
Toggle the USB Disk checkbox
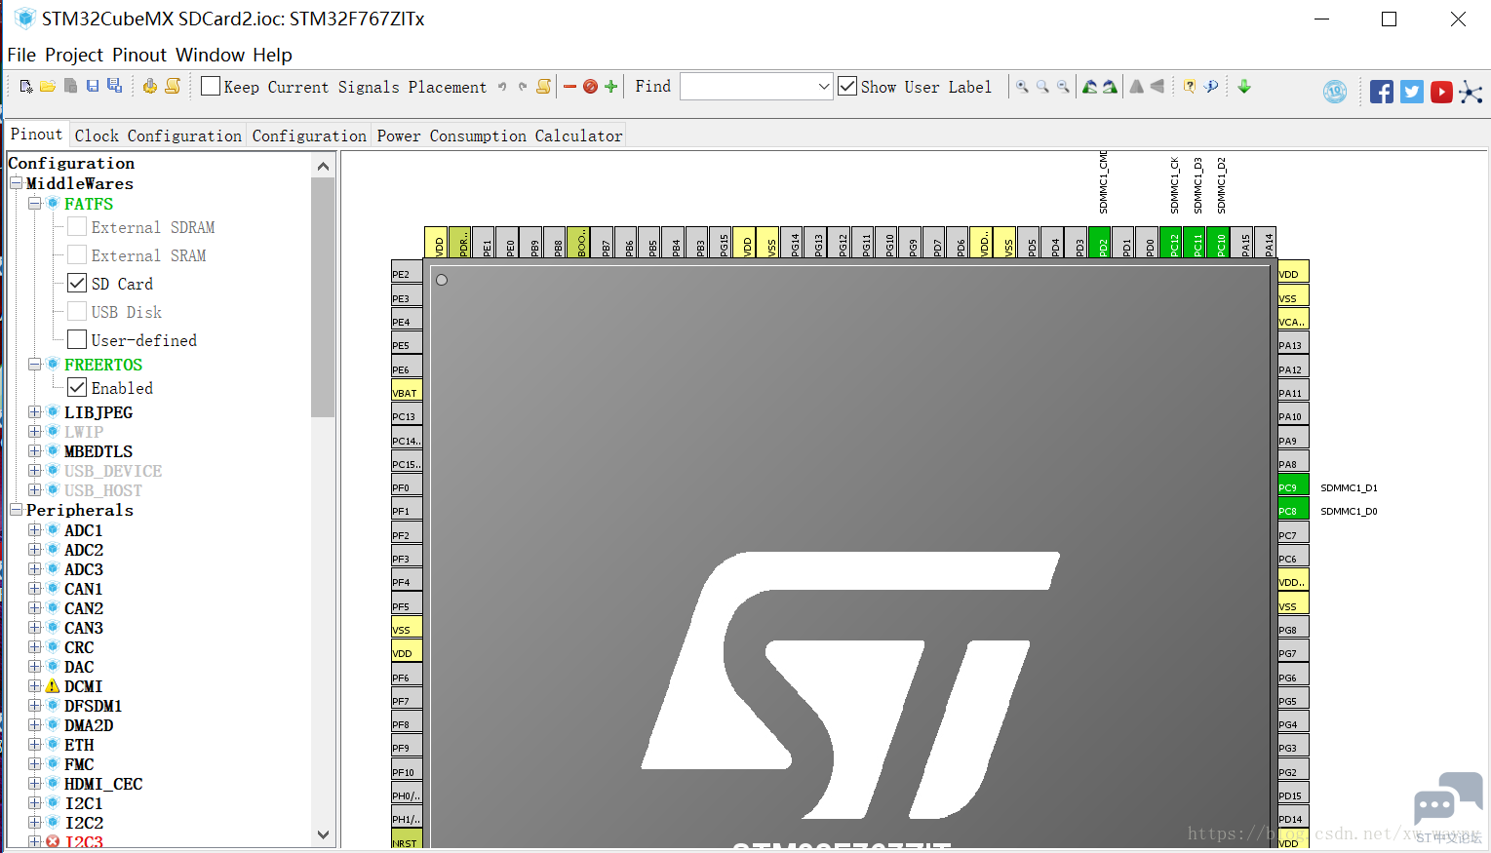pyautogui.click(x=77, y=312)
